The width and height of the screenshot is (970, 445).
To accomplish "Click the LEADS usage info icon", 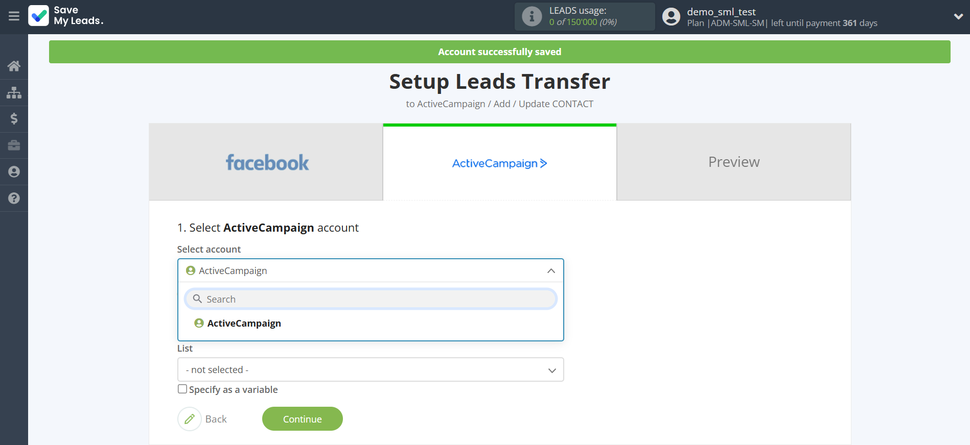I will (532, 17).
